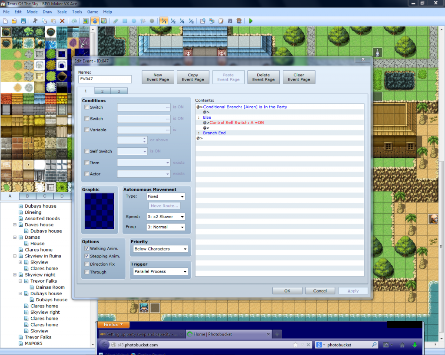Open the Database toolbar icon
The height and width of the screenshot is (355, 445).
203,21
